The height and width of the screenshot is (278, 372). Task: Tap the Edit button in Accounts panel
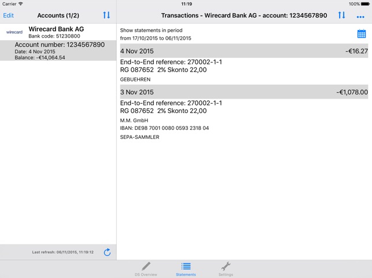point(8,16)
